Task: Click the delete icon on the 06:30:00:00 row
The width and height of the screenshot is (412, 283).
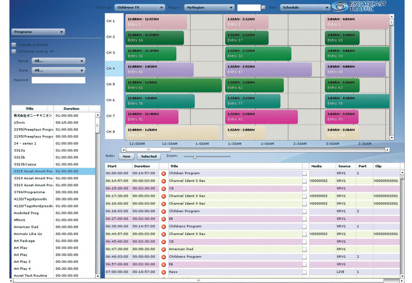Action: pyautogui.click(x=163, y=227)
